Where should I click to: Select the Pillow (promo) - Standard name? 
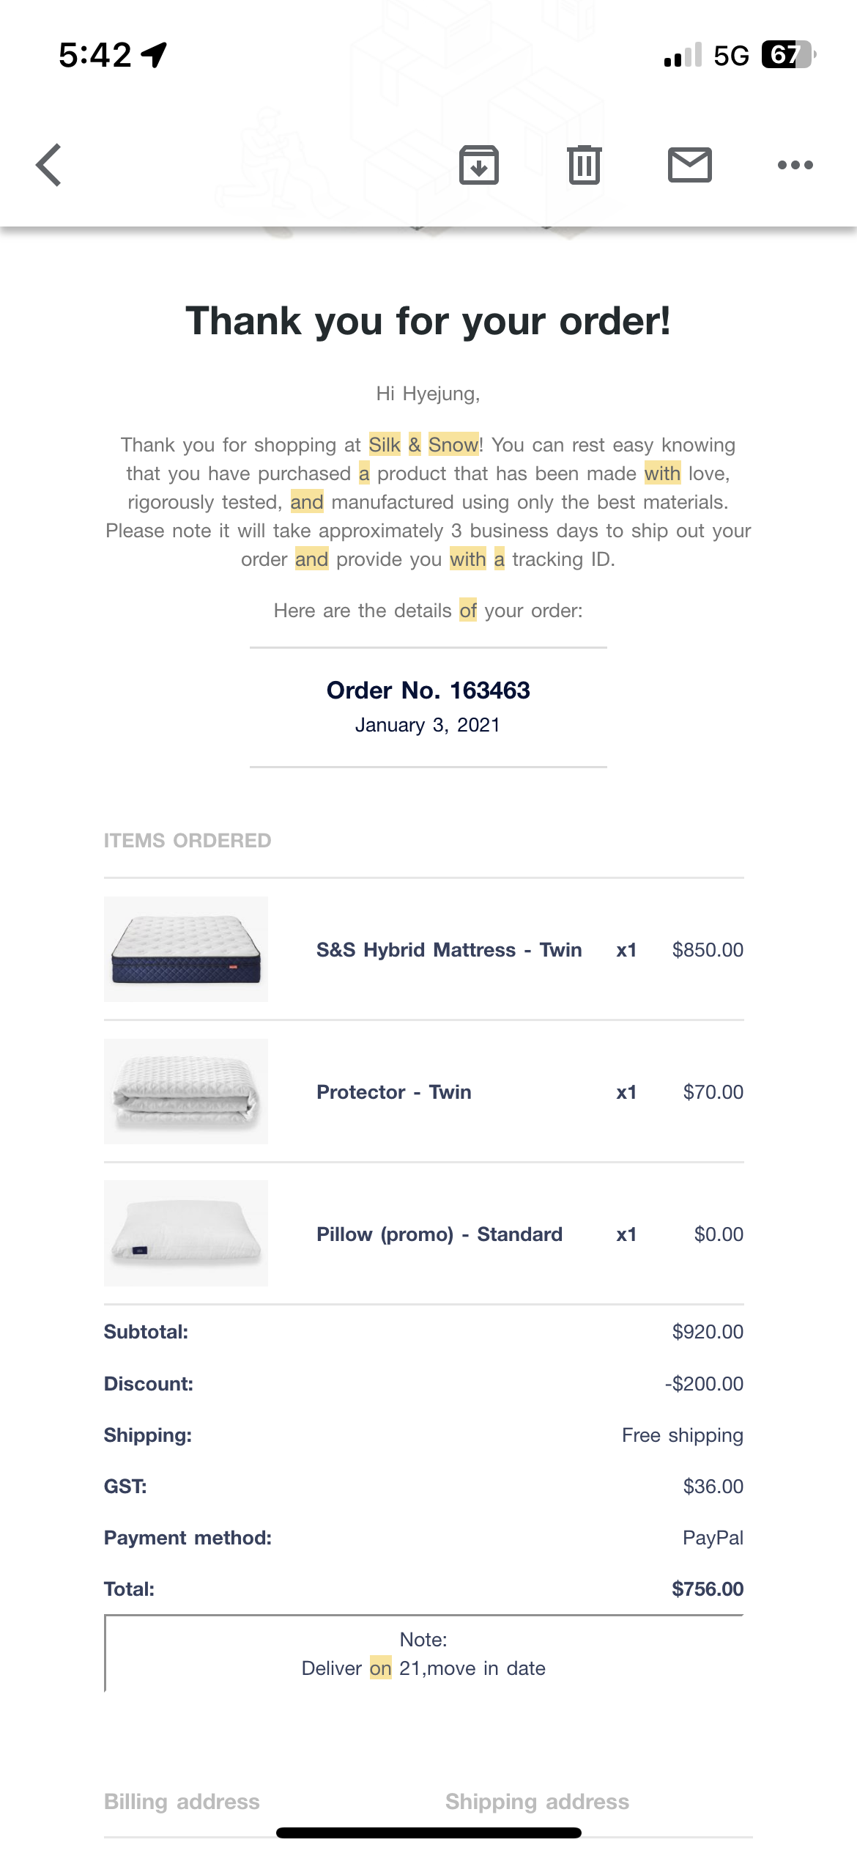click(x=439, y=1234)
